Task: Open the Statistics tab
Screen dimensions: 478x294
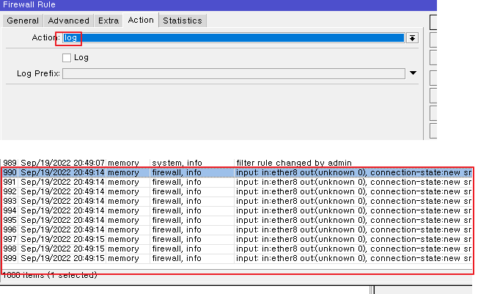Action: point(183,21)
